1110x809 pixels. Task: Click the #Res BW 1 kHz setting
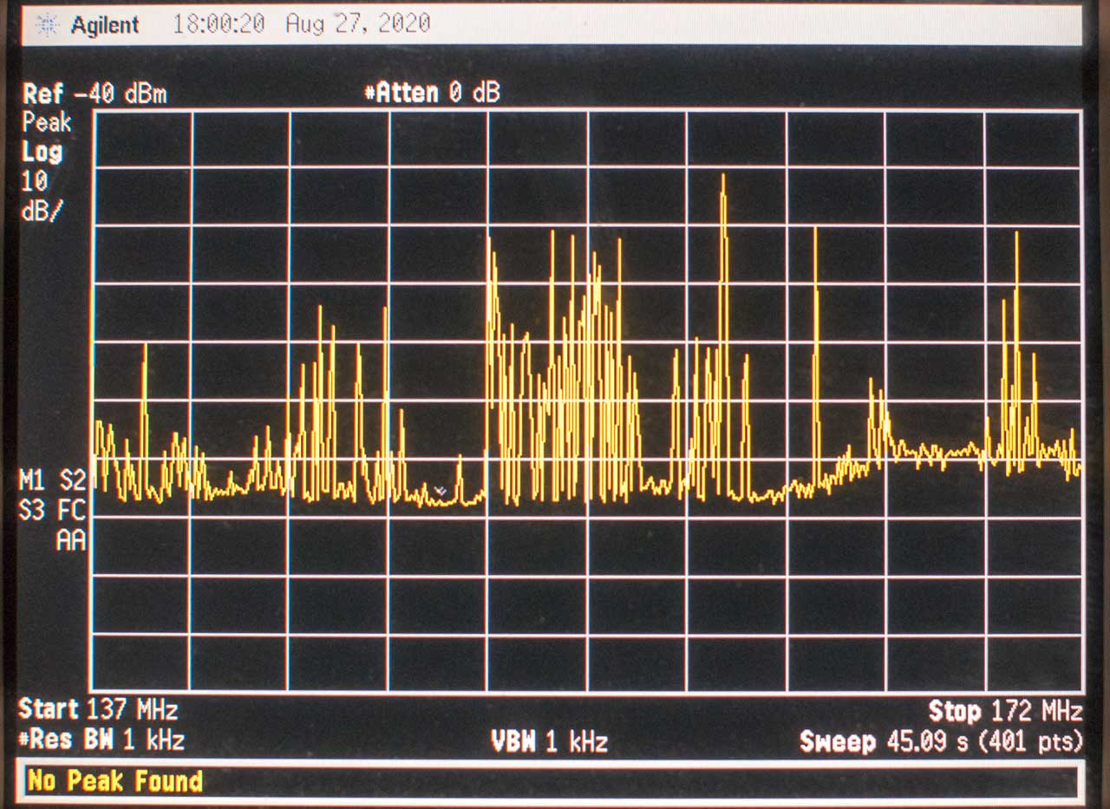(x=101, y=741)
